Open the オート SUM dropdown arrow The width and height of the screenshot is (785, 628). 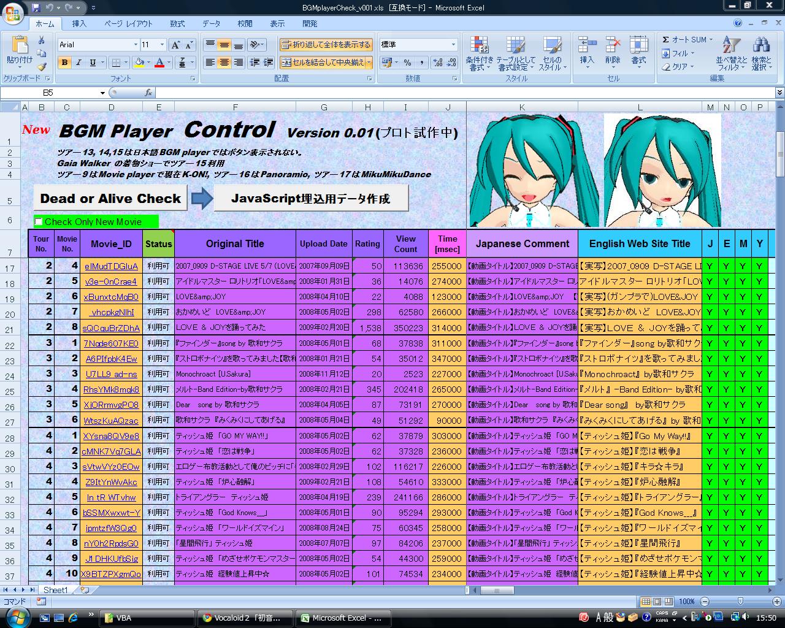(x=711, y=40)
